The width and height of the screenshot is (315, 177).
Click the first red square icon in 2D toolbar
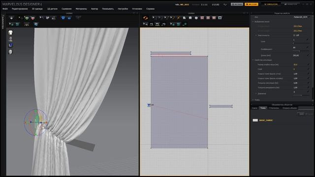[x=202, y=18]
